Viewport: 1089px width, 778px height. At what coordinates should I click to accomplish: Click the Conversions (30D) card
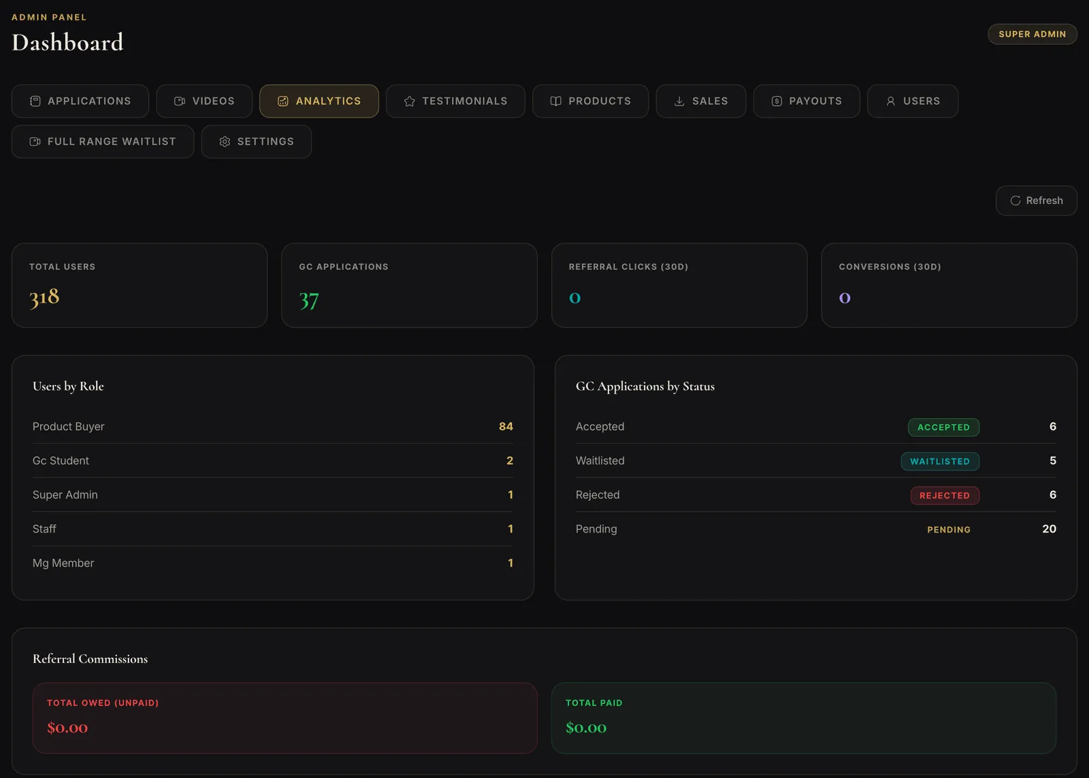tap(949, 286)
